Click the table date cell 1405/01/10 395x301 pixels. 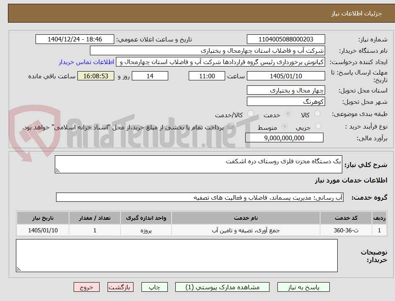pyautogui.click(x=43, y=230)
